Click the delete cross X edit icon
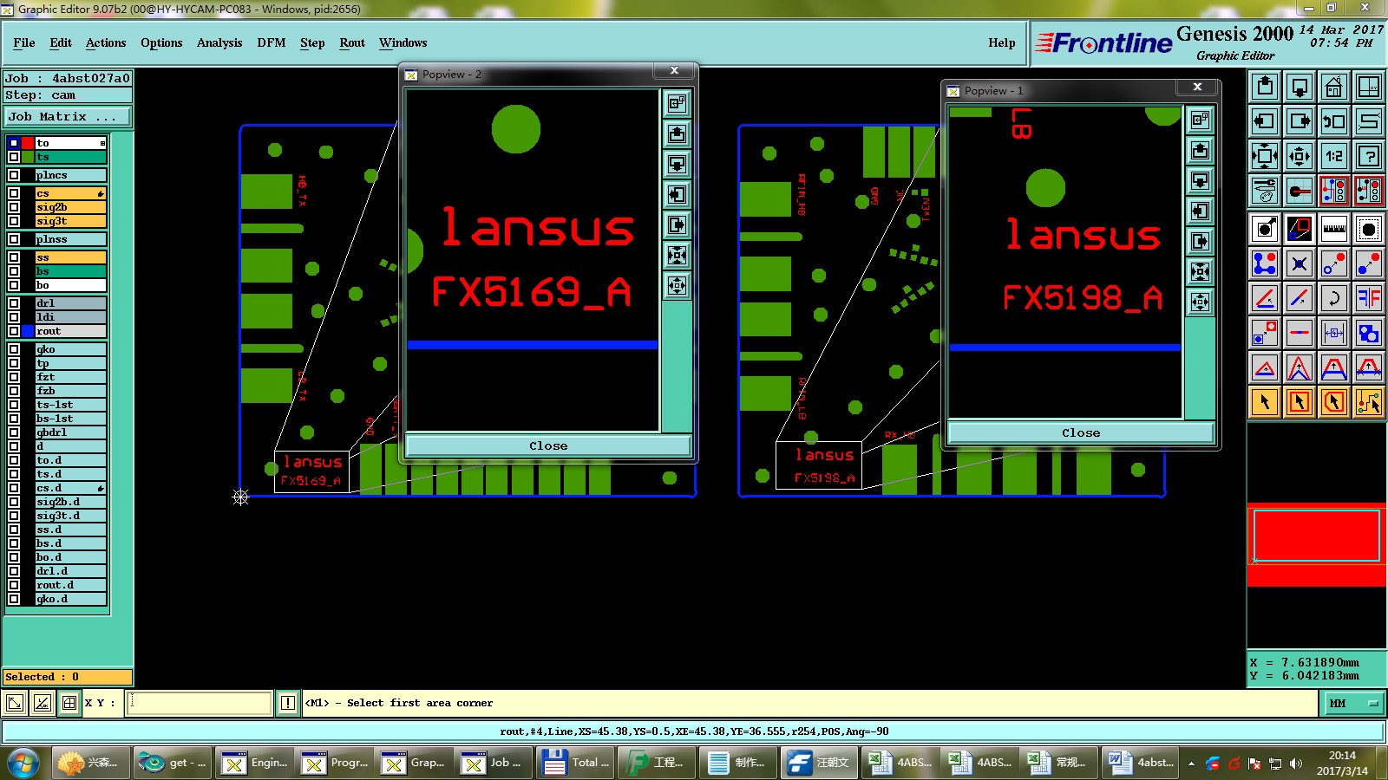Screen dimensions: 1388x780 click(1300, 263)
